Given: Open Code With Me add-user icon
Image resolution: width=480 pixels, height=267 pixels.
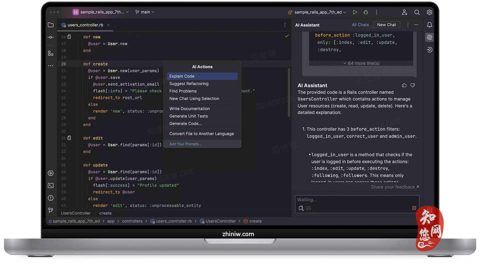Looking at the screenshot, I should tap(404, 12).
